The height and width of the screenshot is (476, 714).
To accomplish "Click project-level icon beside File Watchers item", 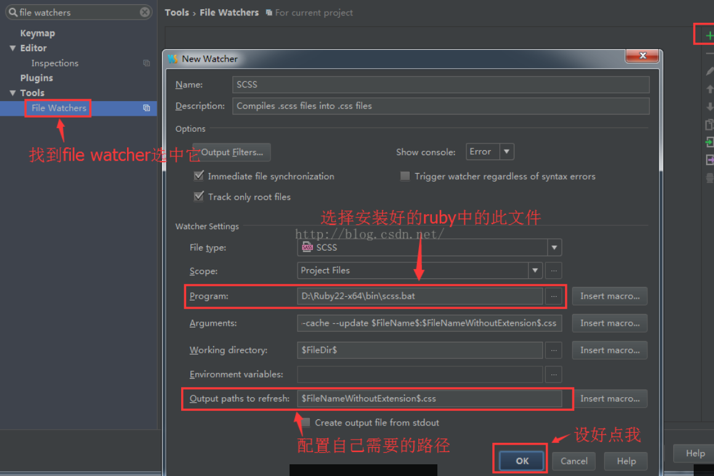I will coord(147,108).
